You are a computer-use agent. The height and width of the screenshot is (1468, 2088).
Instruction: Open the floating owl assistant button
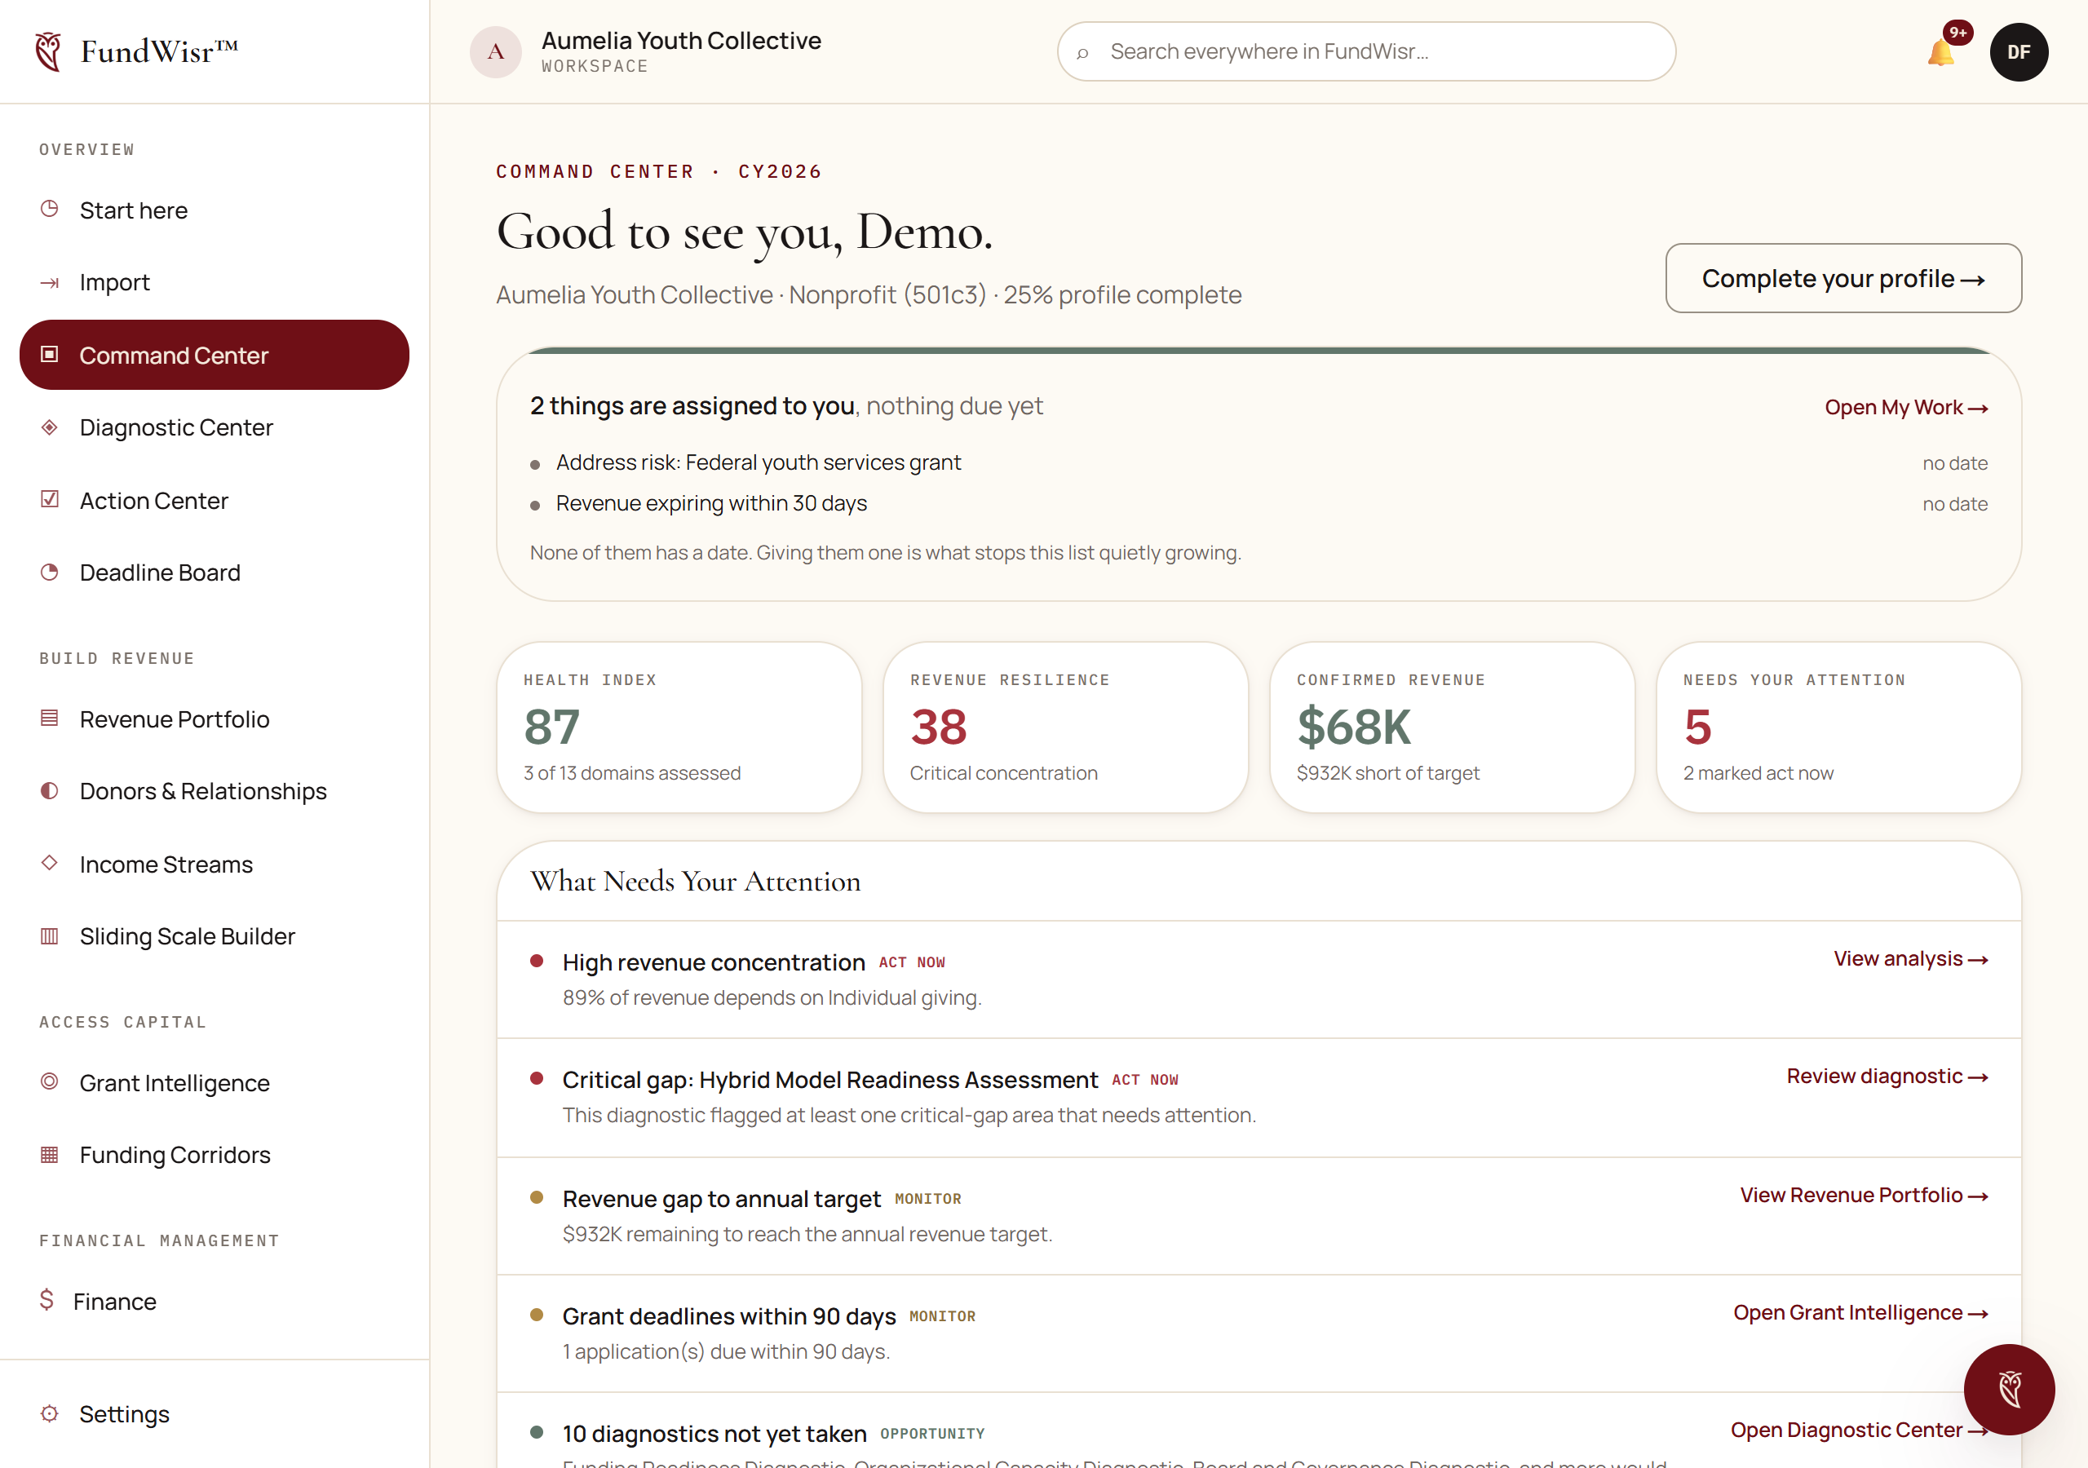pyautogui.click(x=2009, y=1389)
